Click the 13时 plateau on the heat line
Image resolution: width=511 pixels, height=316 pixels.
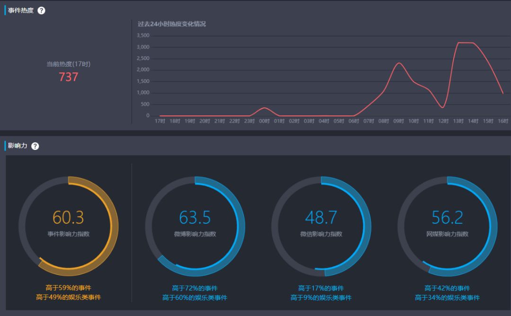pyautogui.click(x=466, y=43)
